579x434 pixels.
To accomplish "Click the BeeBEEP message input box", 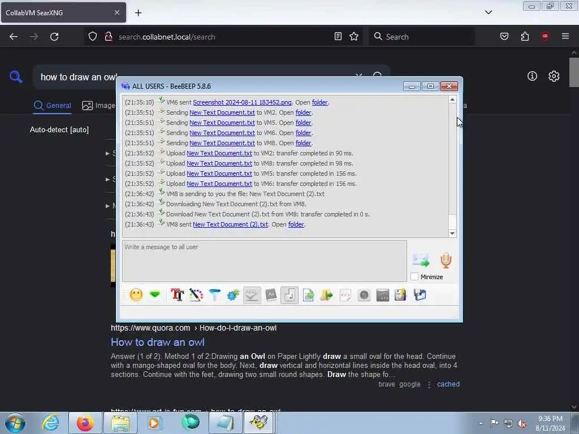I will [265, 261].
